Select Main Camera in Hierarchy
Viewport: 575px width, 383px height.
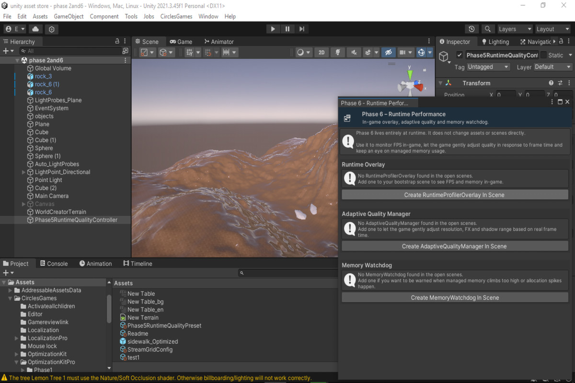pos(52,196)
